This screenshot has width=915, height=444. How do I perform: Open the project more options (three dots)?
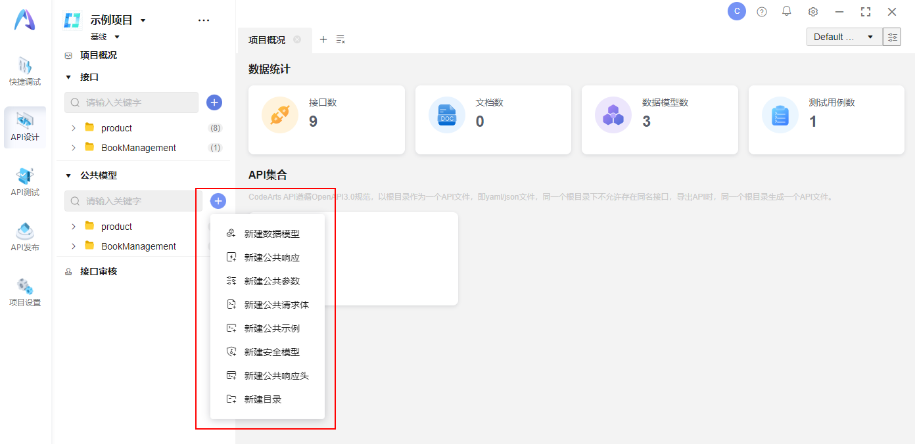pyautogui.click(x=204, y=20)
